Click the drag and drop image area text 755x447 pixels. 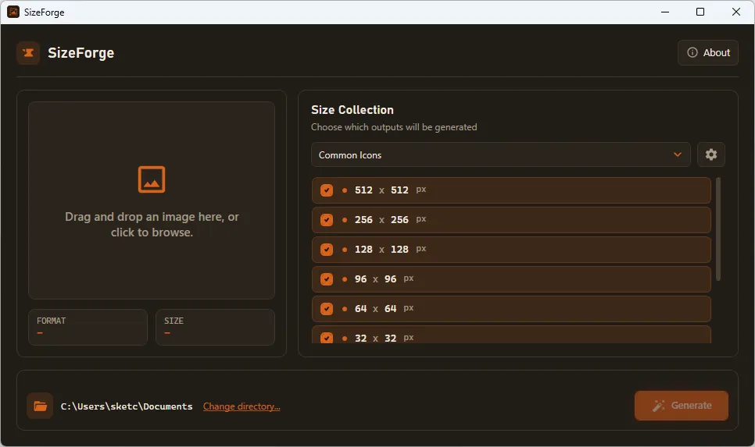tap(152, 225)
